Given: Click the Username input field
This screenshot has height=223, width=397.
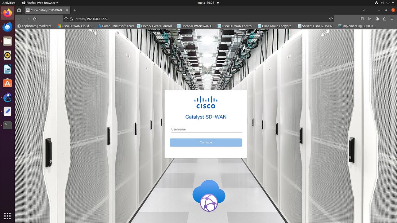Looking at the screenshot, I should (x=206, y=129).
